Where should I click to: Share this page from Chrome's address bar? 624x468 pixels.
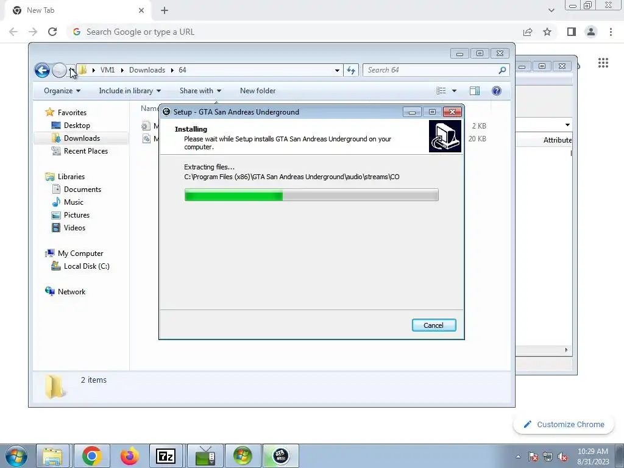[528, 32]
